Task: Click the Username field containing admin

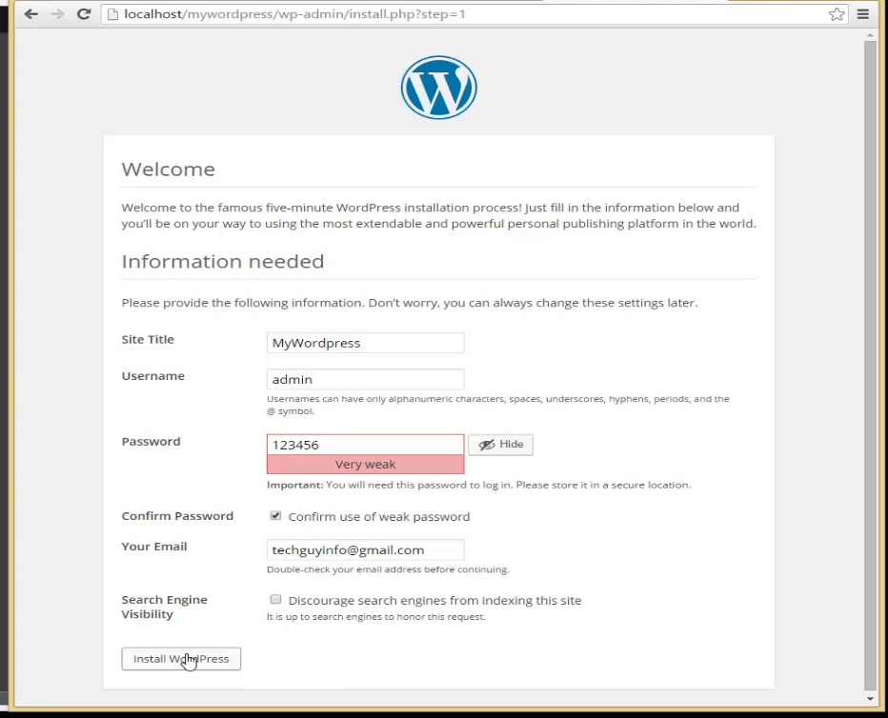Action: tap(365, 379)
